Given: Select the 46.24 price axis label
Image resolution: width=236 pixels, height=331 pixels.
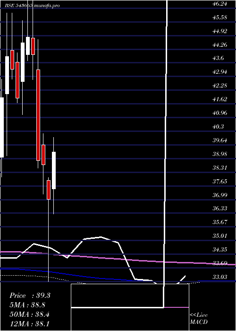Looking at the screenshot, I should (x=220, y=4).
